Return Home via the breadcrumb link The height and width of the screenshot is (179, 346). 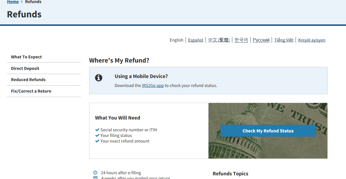[x=13, y=2]
